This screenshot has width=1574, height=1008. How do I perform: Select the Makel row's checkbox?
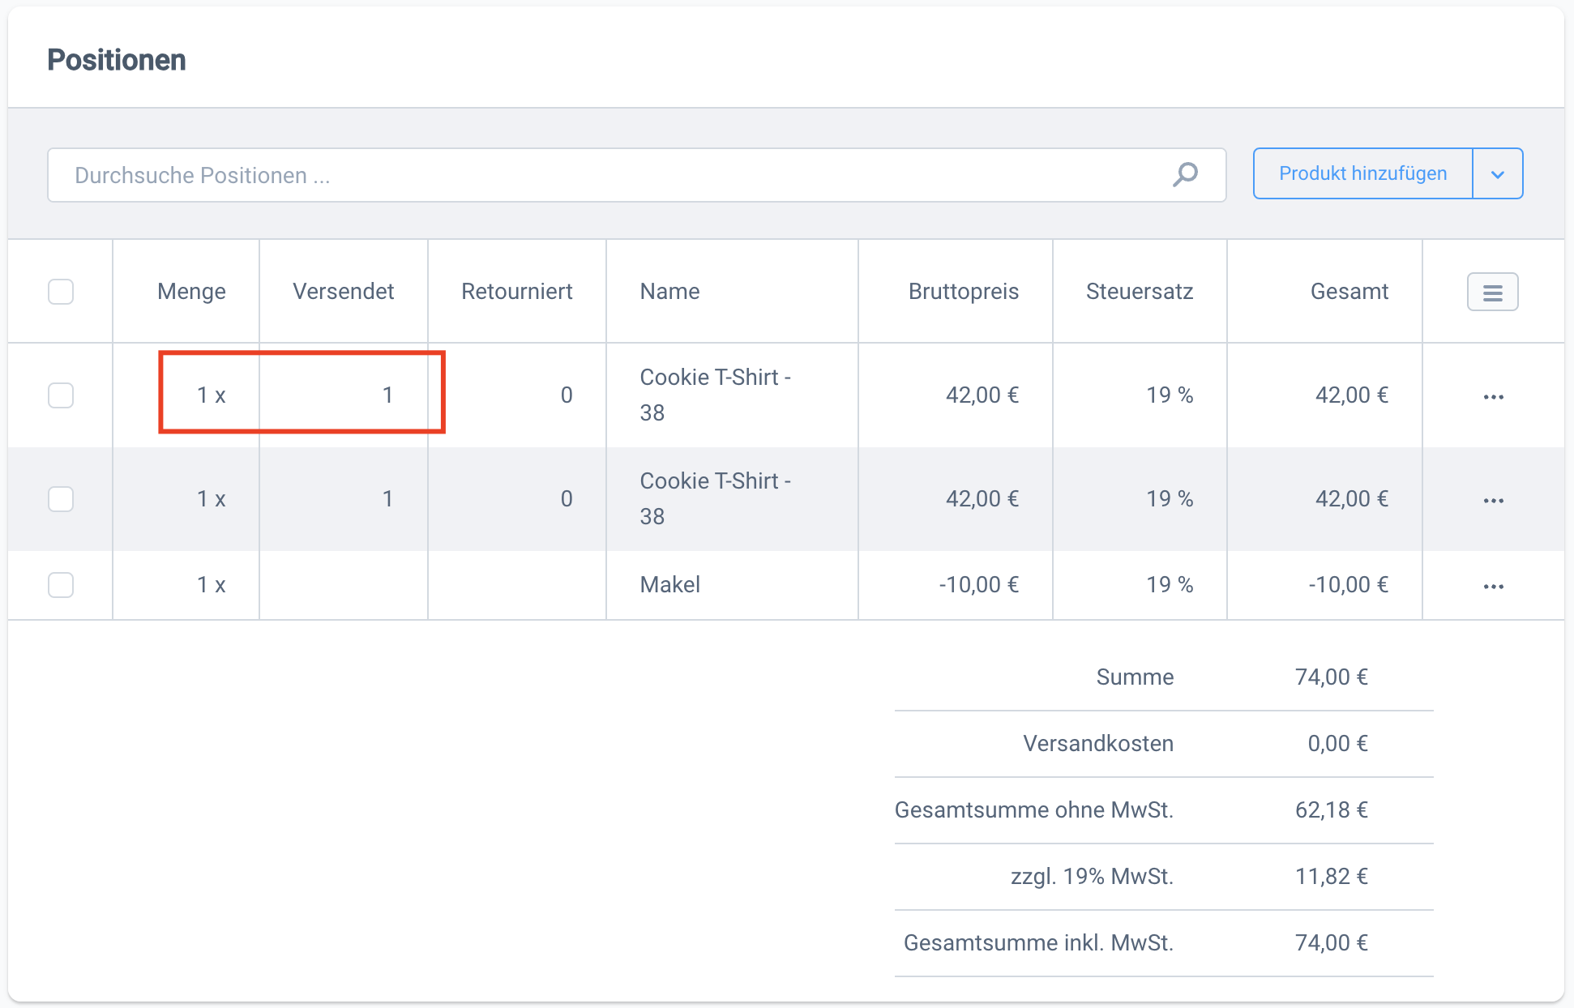61,585
